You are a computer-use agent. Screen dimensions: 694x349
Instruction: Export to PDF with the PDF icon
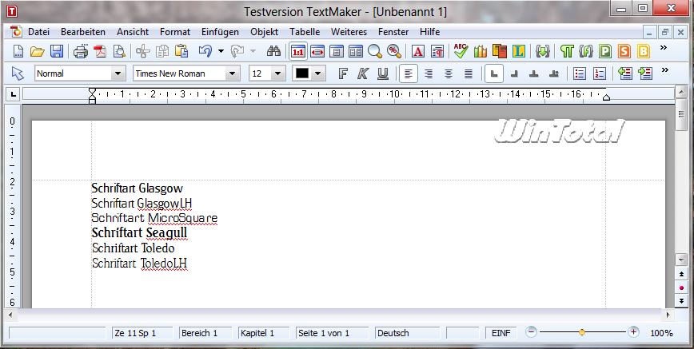(x=101, y=51)
